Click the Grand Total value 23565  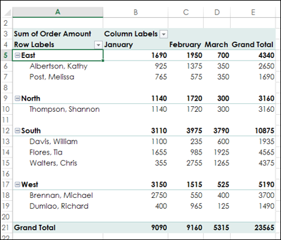(264, 227)
